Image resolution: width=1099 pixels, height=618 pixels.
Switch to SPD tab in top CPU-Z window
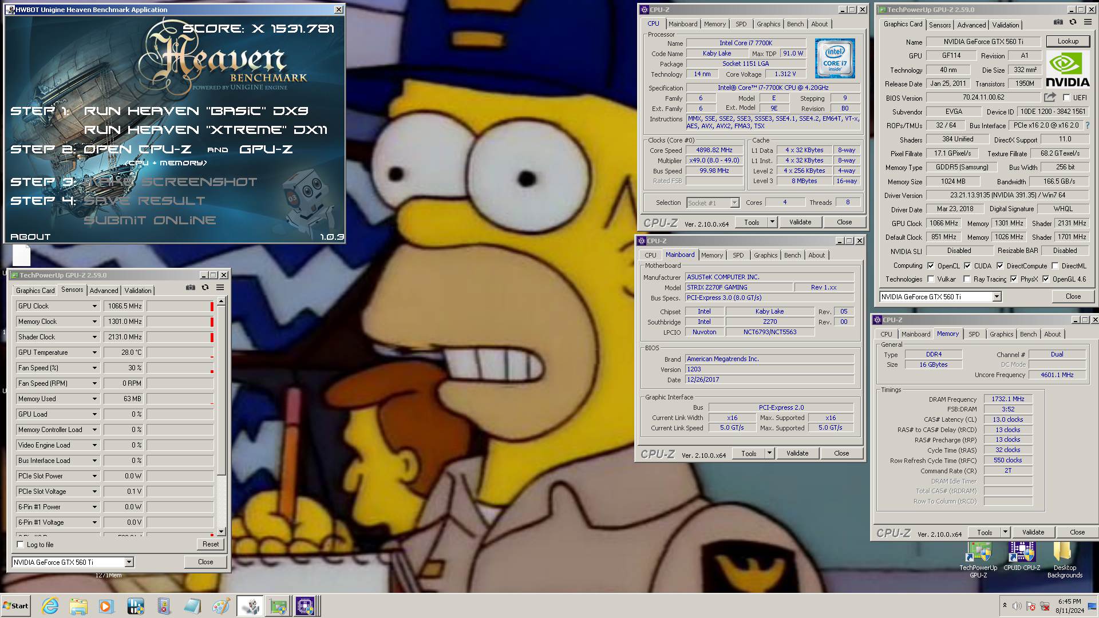coord(741,24)
